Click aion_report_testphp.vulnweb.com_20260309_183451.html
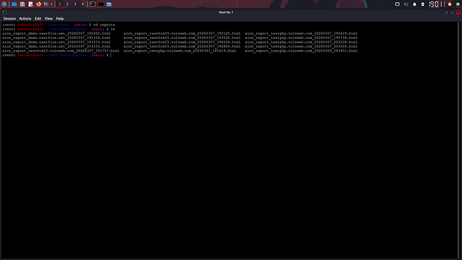The image size is (462, 260). 301,51
